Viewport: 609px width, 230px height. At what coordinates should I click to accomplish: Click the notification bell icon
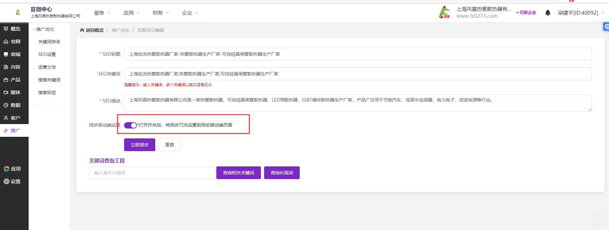point(548,13)
